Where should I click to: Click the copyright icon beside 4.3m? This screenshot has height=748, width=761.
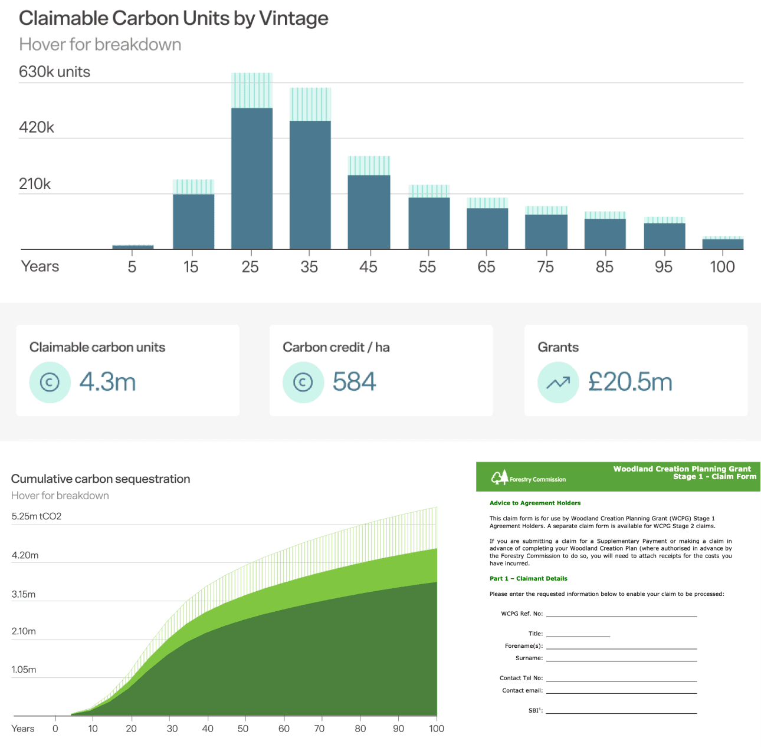[x=50, y=383]
